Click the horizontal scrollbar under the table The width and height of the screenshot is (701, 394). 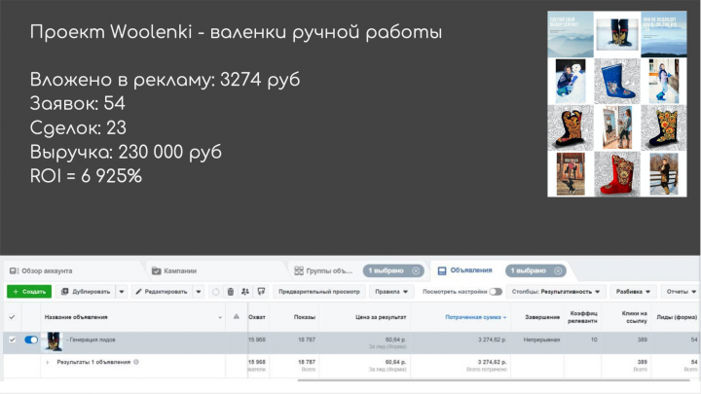[494, 380]
